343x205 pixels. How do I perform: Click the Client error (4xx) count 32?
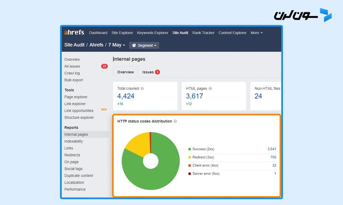click(274, 165)
